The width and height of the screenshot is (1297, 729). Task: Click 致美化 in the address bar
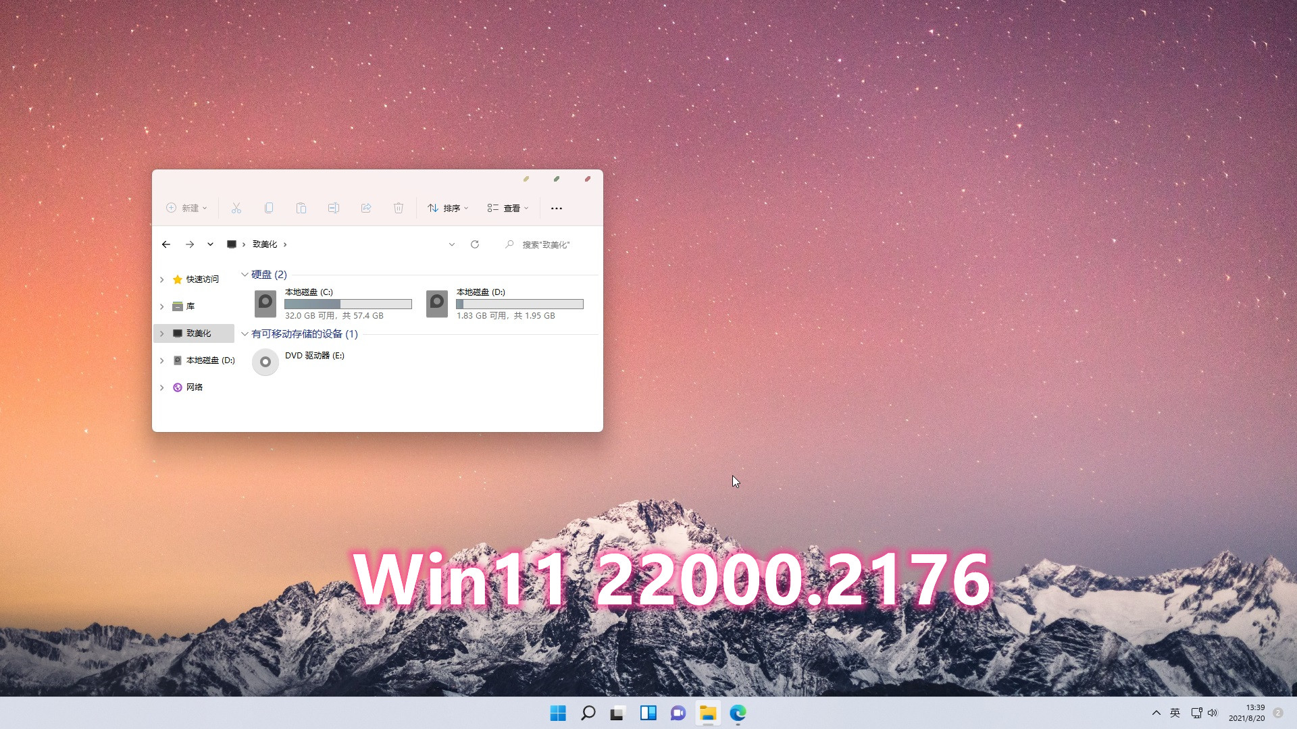(x=265, y=244)
